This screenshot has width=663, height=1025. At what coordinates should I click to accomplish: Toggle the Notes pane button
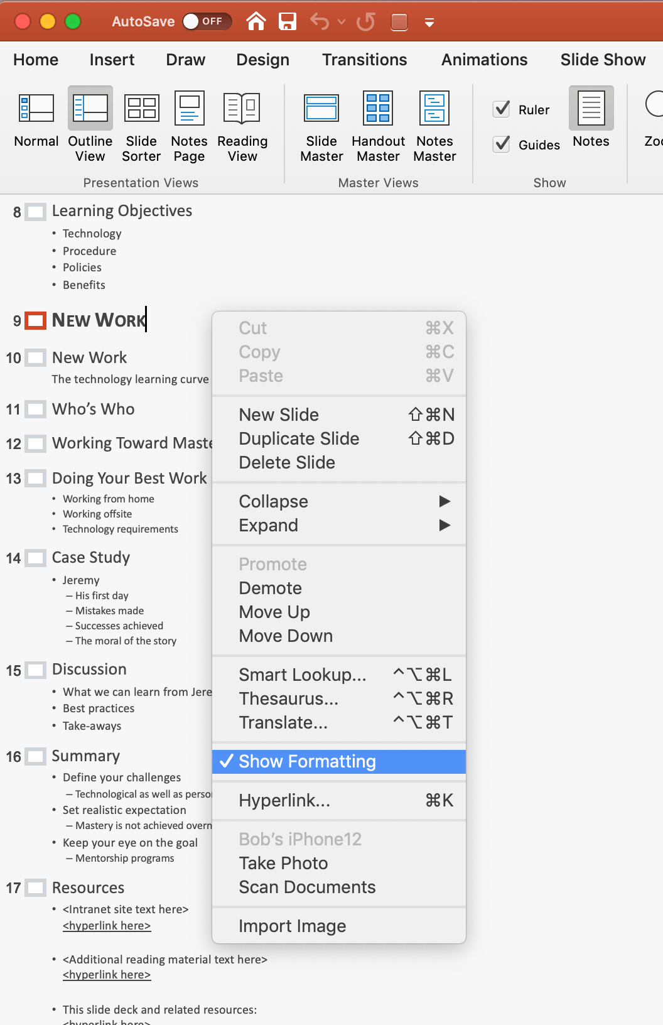click(591, 118)
